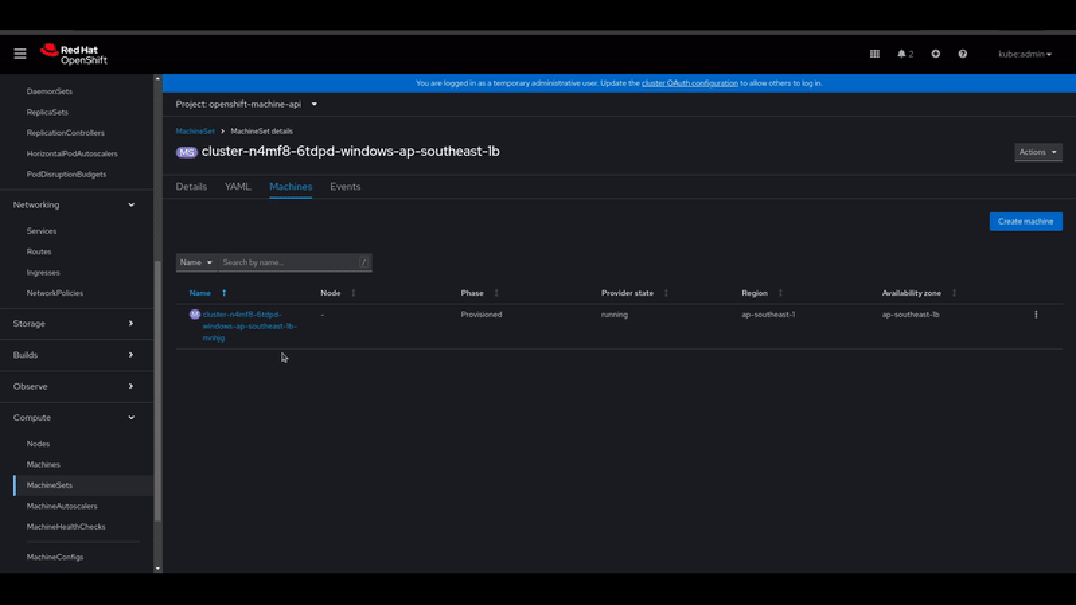Switch to the Events tab
Viewport: 1076px width, 605px height.
coord(345,187)
